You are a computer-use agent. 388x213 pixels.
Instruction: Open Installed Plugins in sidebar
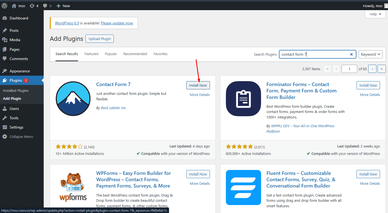16,90
